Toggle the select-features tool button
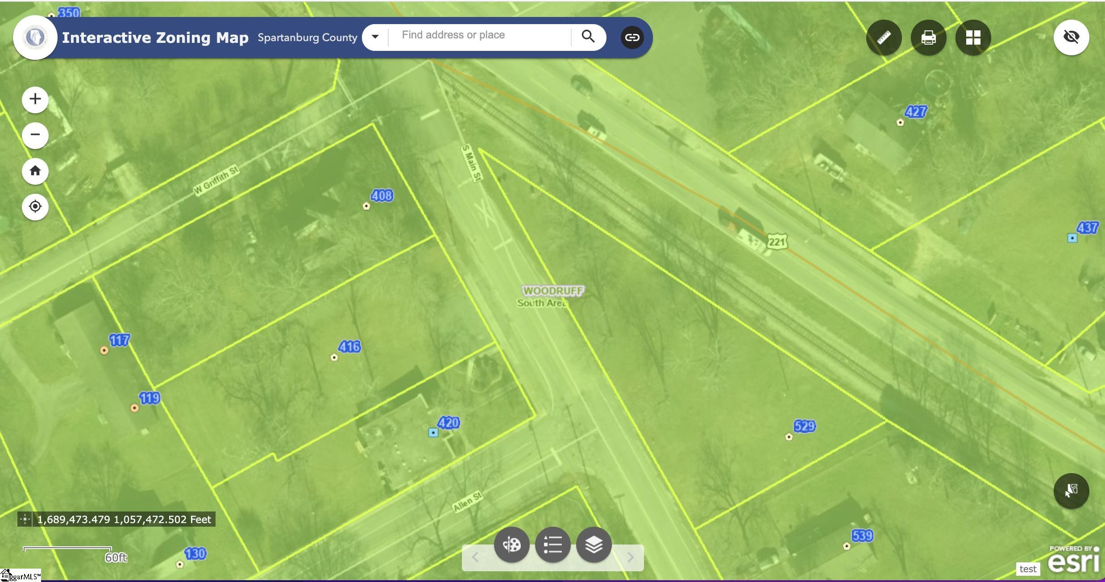 1071,491
